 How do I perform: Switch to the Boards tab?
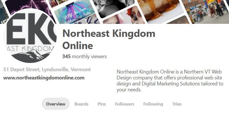click(x=82, y=104)
